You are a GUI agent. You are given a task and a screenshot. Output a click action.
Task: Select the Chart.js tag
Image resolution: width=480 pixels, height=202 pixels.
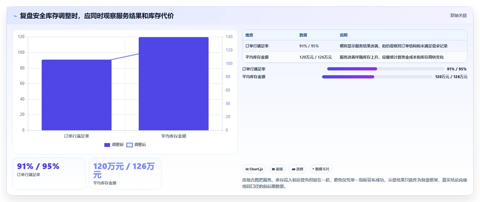coord(254,169)
